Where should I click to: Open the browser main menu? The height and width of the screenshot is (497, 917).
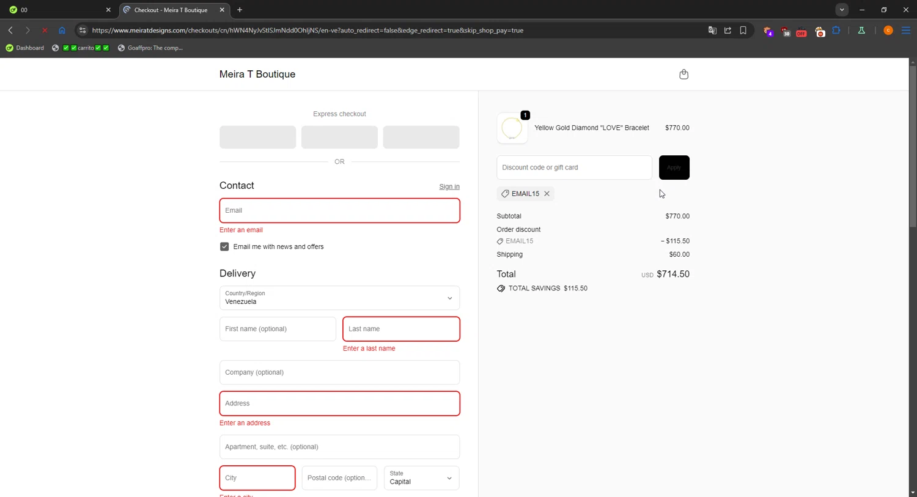click(906, 30)
